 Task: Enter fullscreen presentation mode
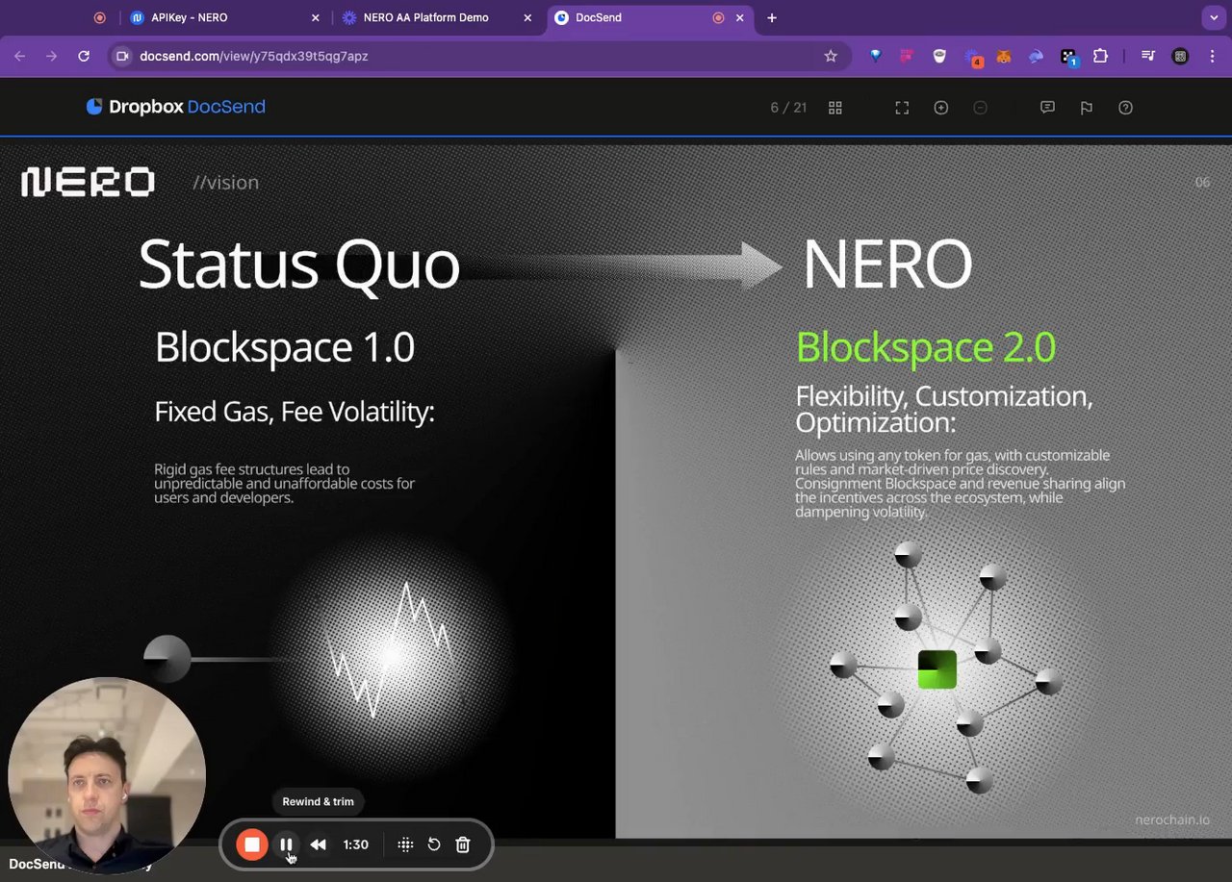click(902, 108)
